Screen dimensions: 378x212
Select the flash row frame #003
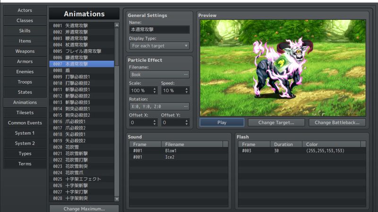click(302, 151)
